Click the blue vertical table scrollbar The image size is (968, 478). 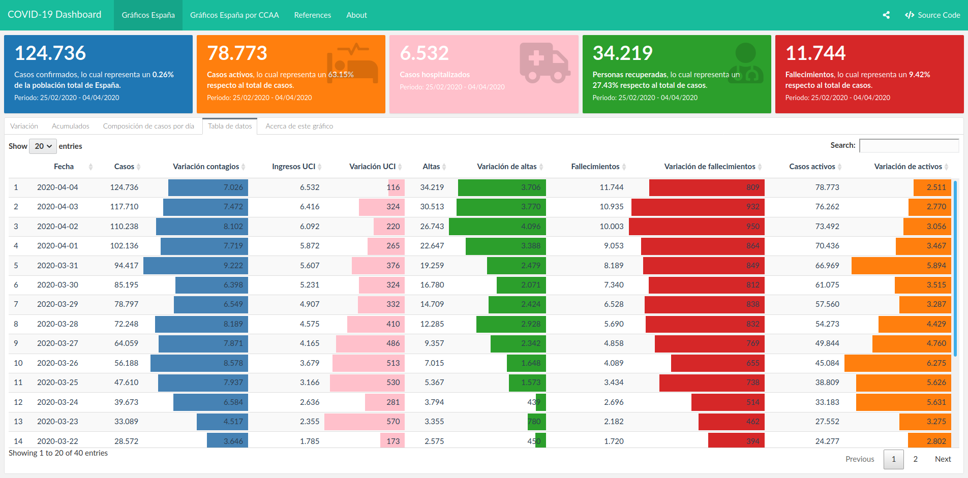point(955,268)
